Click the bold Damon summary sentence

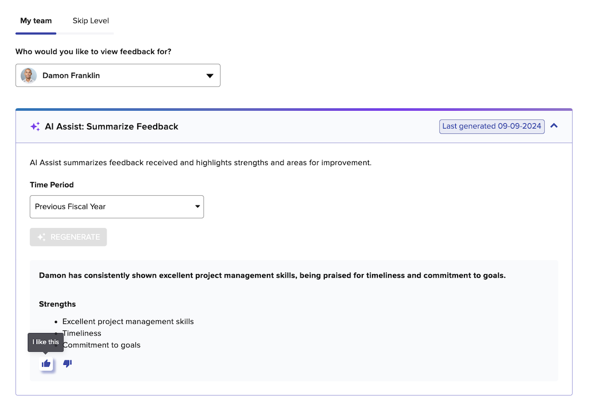tap(272, 275)
